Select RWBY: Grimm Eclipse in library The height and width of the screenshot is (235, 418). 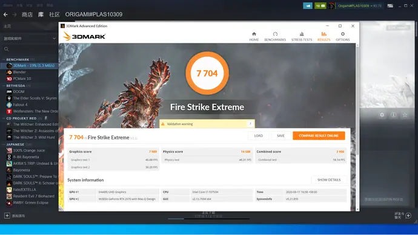[x=29, y=202]
